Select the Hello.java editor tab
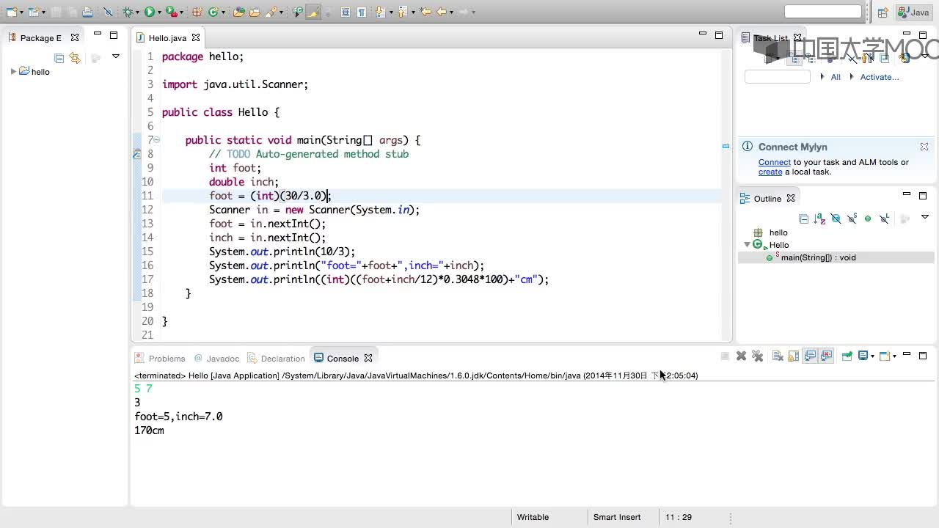The width and height of the screenshot is (939, 528). point(167,37)
